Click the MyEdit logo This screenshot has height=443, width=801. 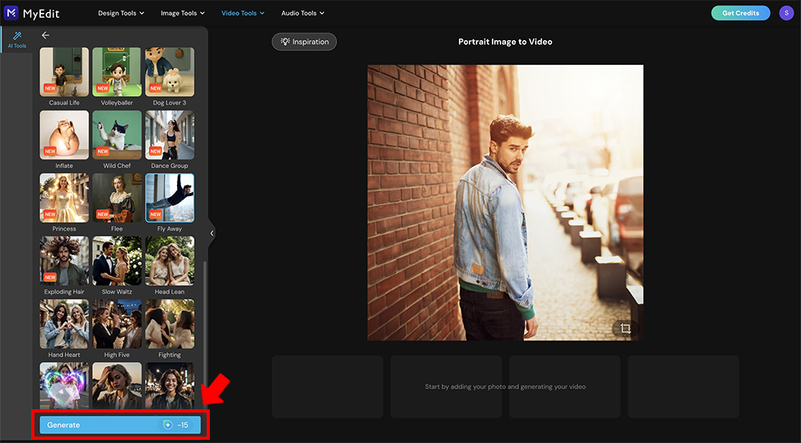(x=32, y=14)
